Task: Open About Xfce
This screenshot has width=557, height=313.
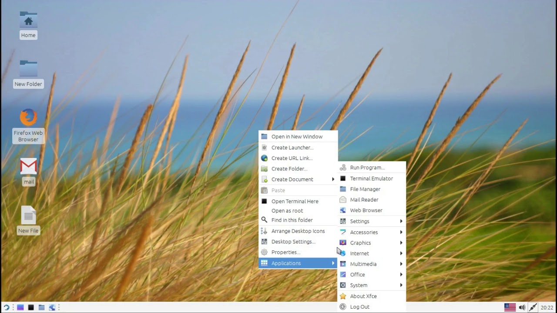Action: point(372,296)
